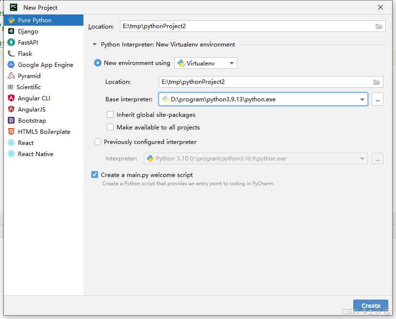
Task: Click the Base interpreter path text
Action: 223,99
